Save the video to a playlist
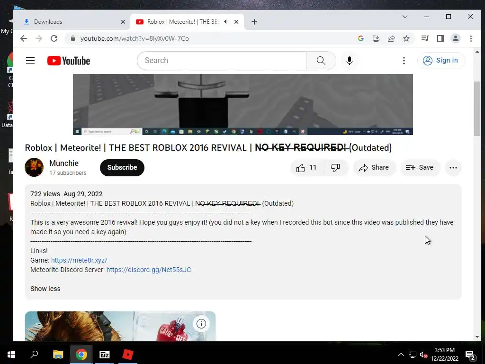The height and width of the screenshot is (364, 485). pyautogui.click(x=420, y=167)
